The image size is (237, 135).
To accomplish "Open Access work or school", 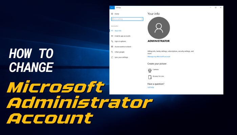I will 123,47.
